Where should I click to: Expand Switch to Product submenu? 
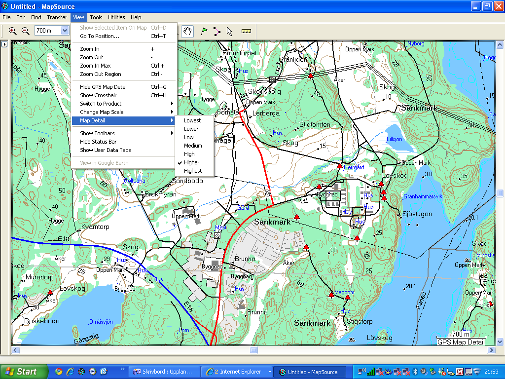(x=124, y=104)
